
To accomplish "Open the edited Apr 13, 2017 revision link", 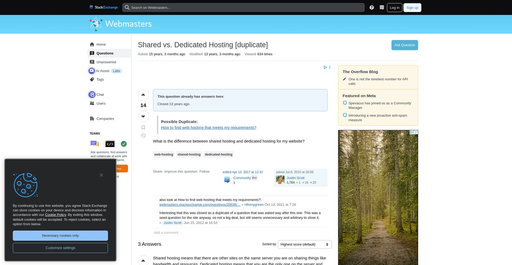I will (x=243, y=172).
